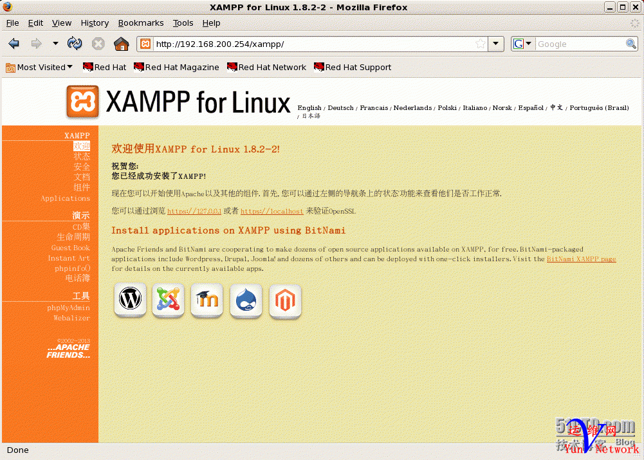Open the Moodle BitNami installer icon
The image size is (644, 460).
coord(207,300)
